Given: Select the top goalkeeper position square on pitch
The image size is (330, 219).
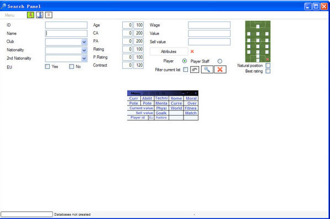Looking at the screenshot, I should (x=258, y=27).
